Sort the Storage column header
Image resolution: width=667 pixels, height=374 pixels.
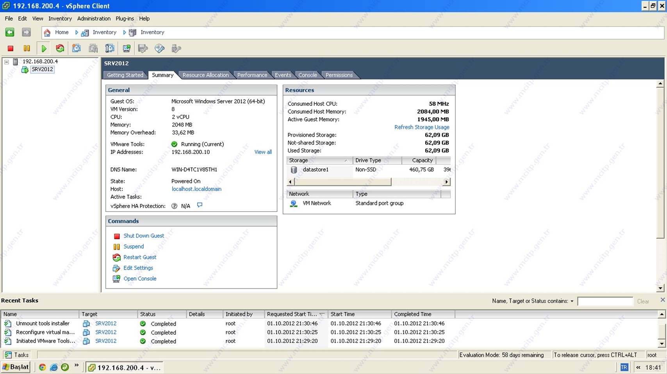319,161
